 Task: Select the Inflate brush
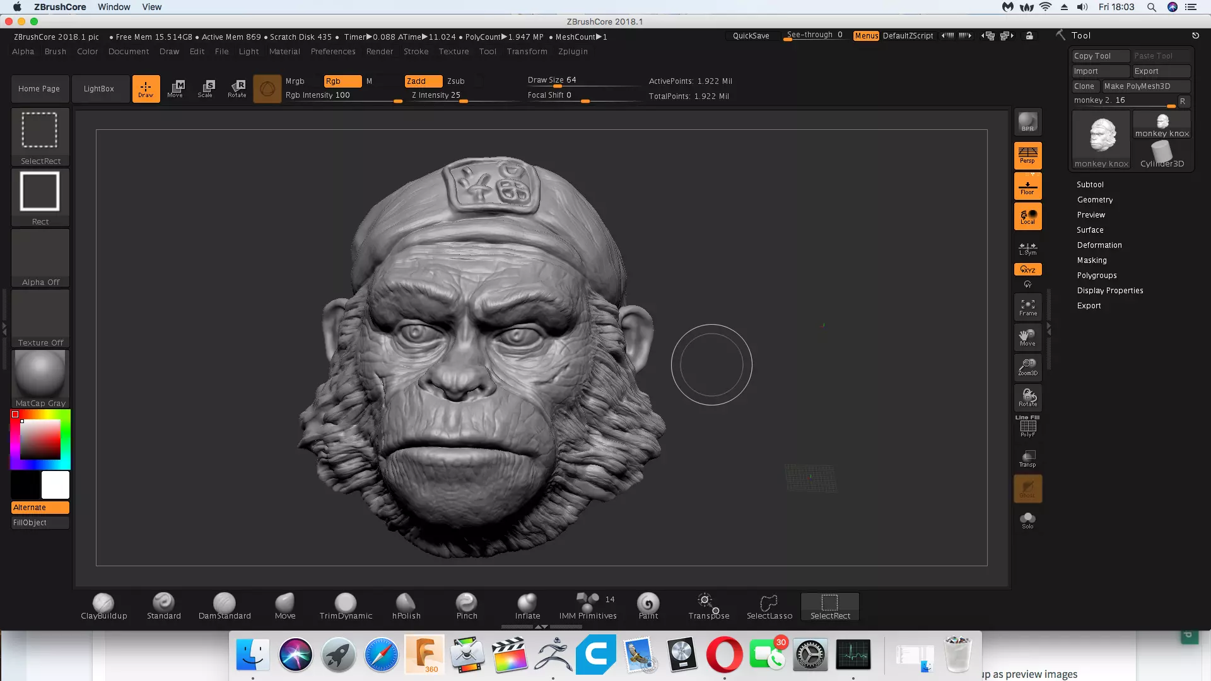tap(527, 607)
